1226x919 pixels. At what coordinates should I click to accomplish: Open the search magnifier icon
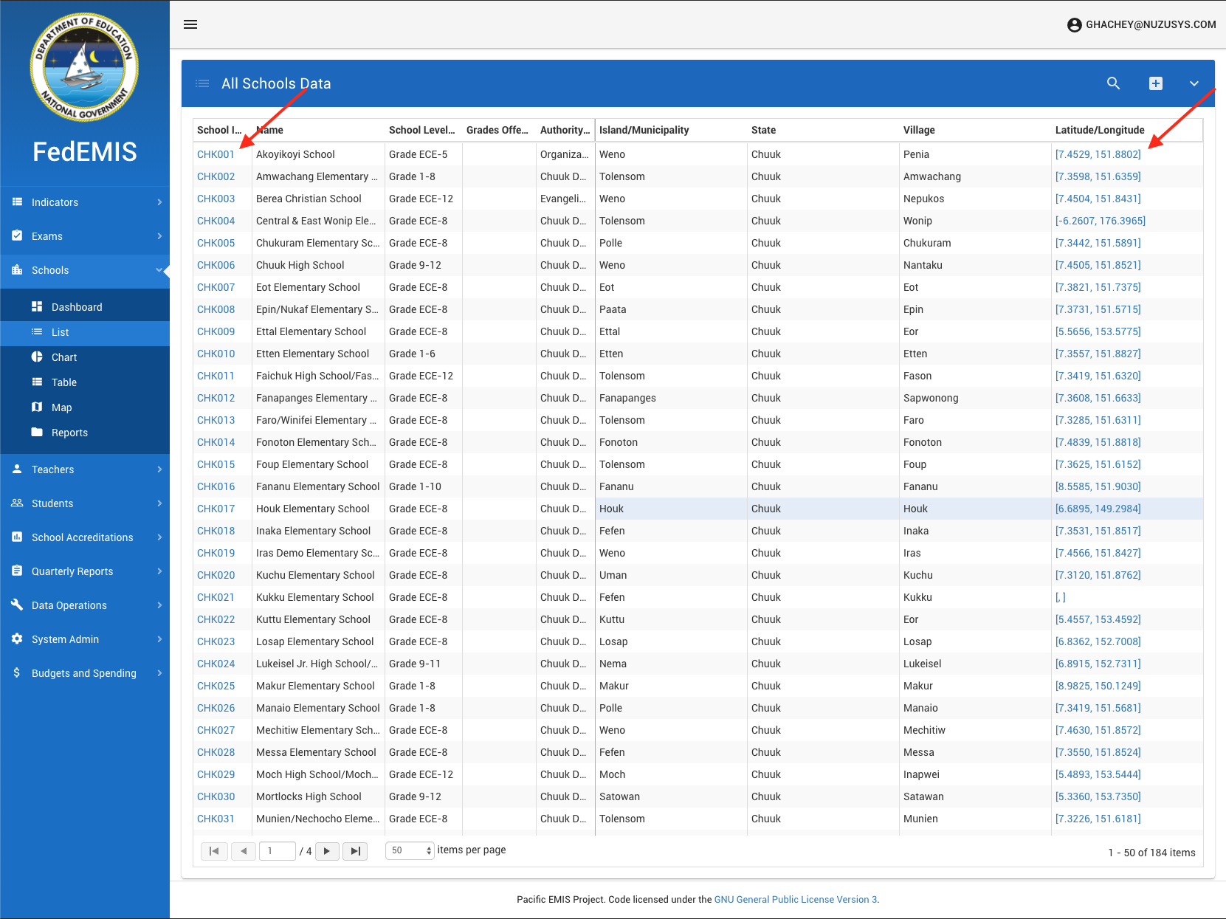tap(1113, 83)
